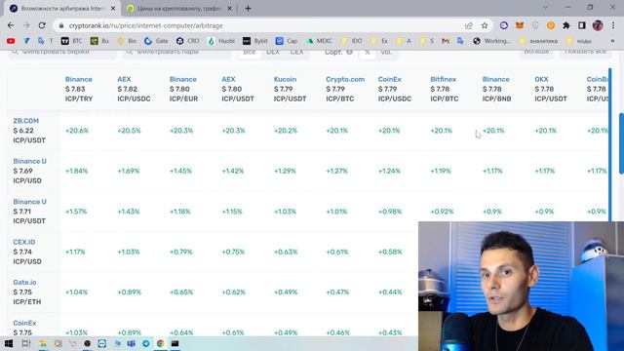Open Microsoft Teams from the taskbar
The width and height of the screenshot is (624, 351).
click(132, 343)
